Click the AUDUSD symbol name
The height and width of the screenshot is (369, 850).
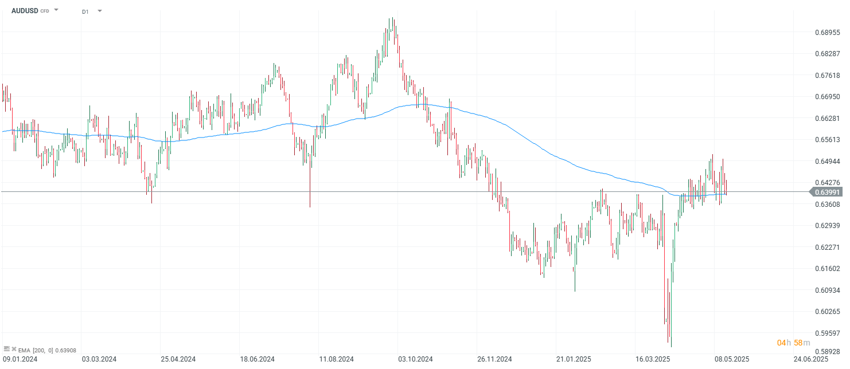(x=25, y=11)
